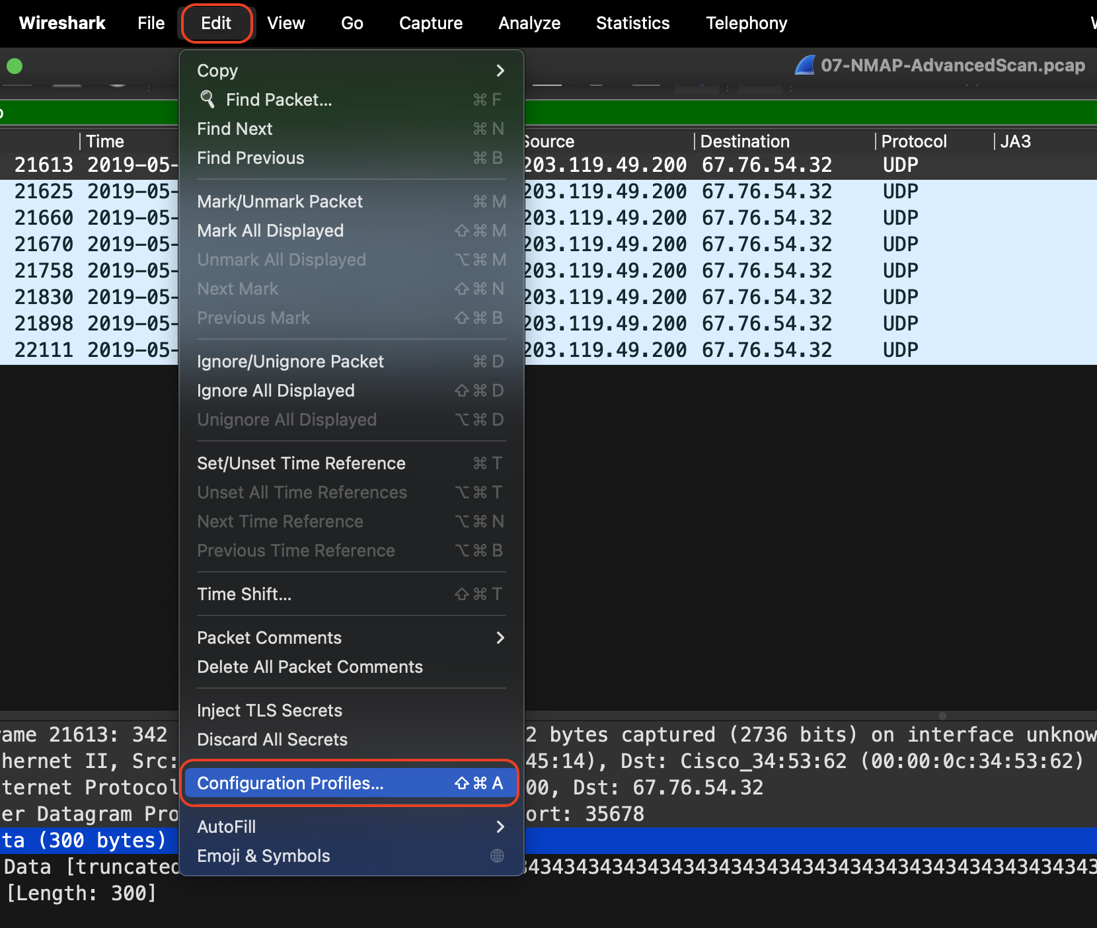The height and width of the screenshot is (928, 1097).
Task: Select packet row 21830
Action: pyautogui.click(x=548, y=298)
